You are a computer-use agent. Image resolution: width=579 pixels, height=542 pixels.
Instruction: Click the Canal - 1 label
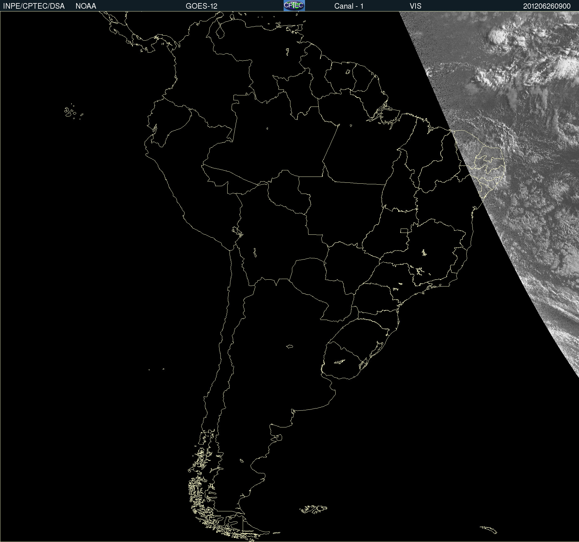click(349, 6)
